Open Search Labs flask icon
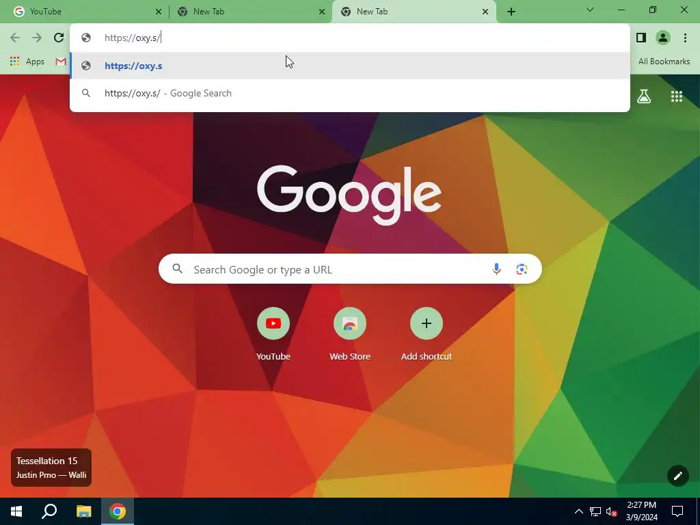700x525 pixels. click(644, 96)
